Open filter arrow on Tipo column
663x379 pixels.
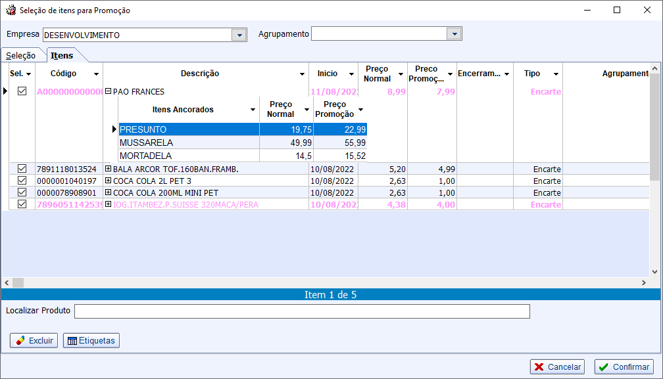556,74
